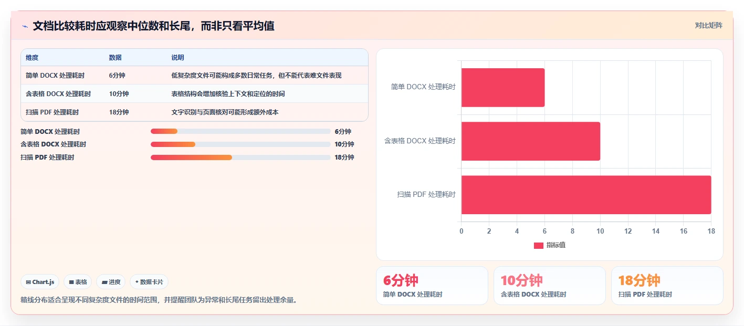The height and width of the screenshot is (326, 744).
Task: Click the x-axis tick label 14
Action: coord(656,231)
